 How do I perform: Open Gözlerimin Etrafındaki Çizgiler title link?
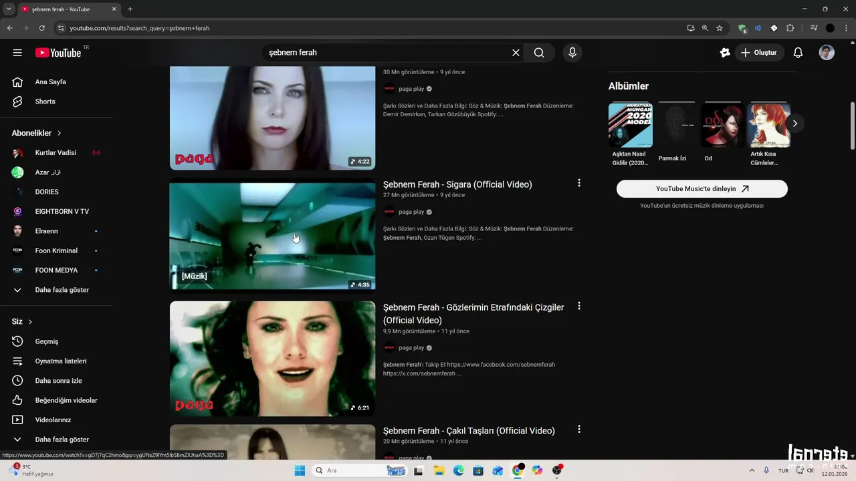[473, 314]
